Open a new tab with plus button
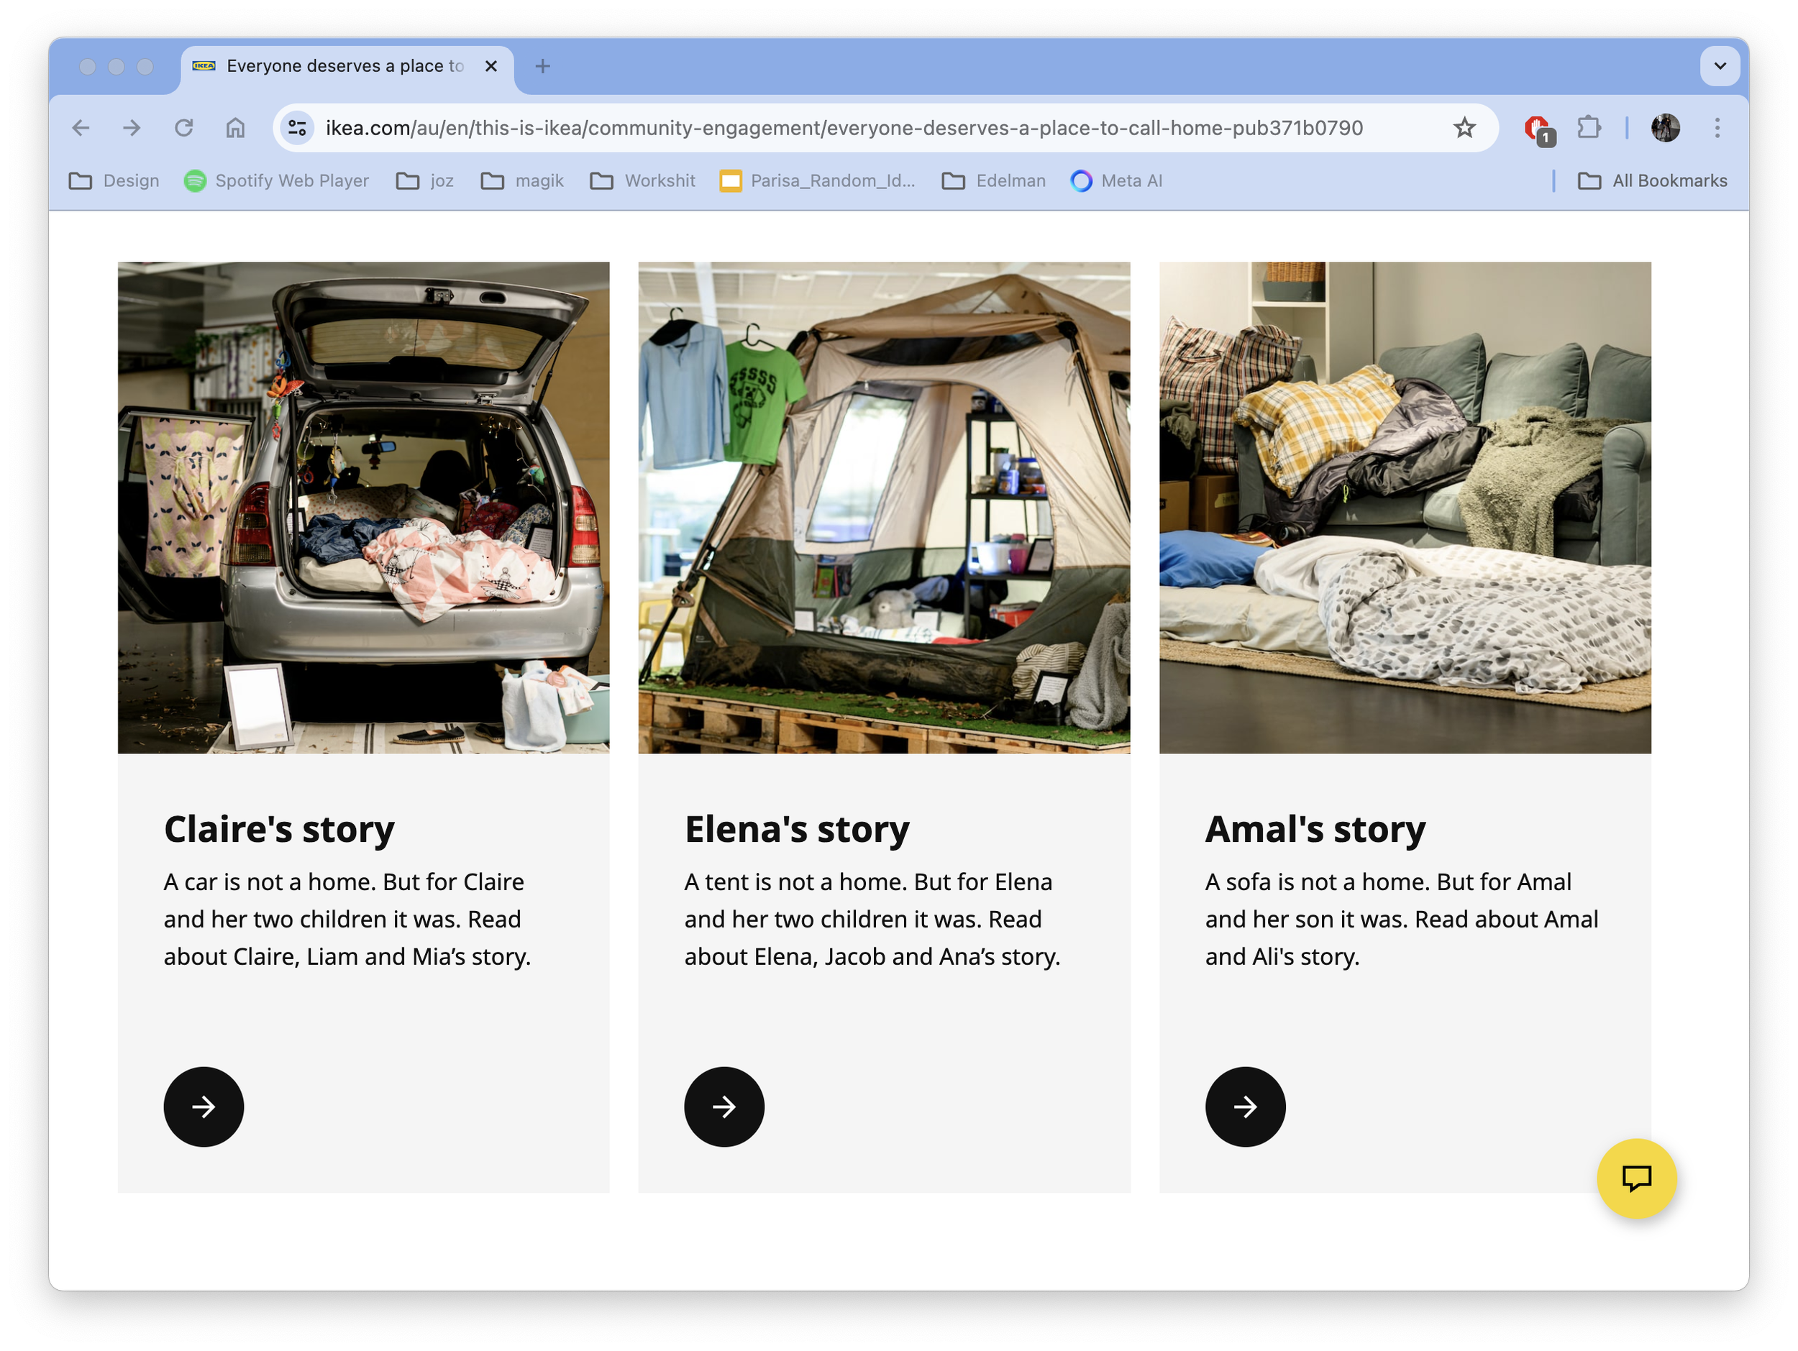The width and height of the screenshot is (1798, 1351). [x=543, y=66]
